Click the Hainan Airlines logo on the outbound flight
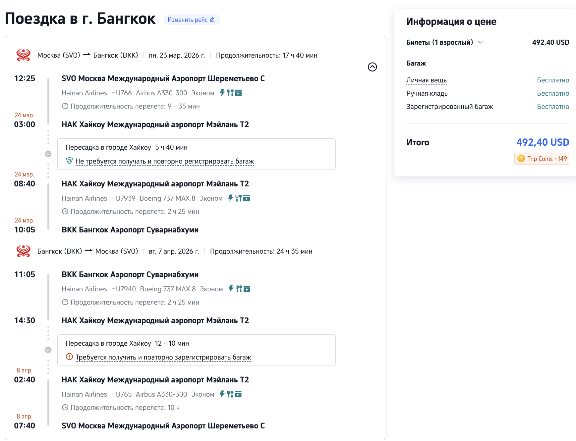The image size is (576, 441). pyautogui.click(x=24, y=55)
